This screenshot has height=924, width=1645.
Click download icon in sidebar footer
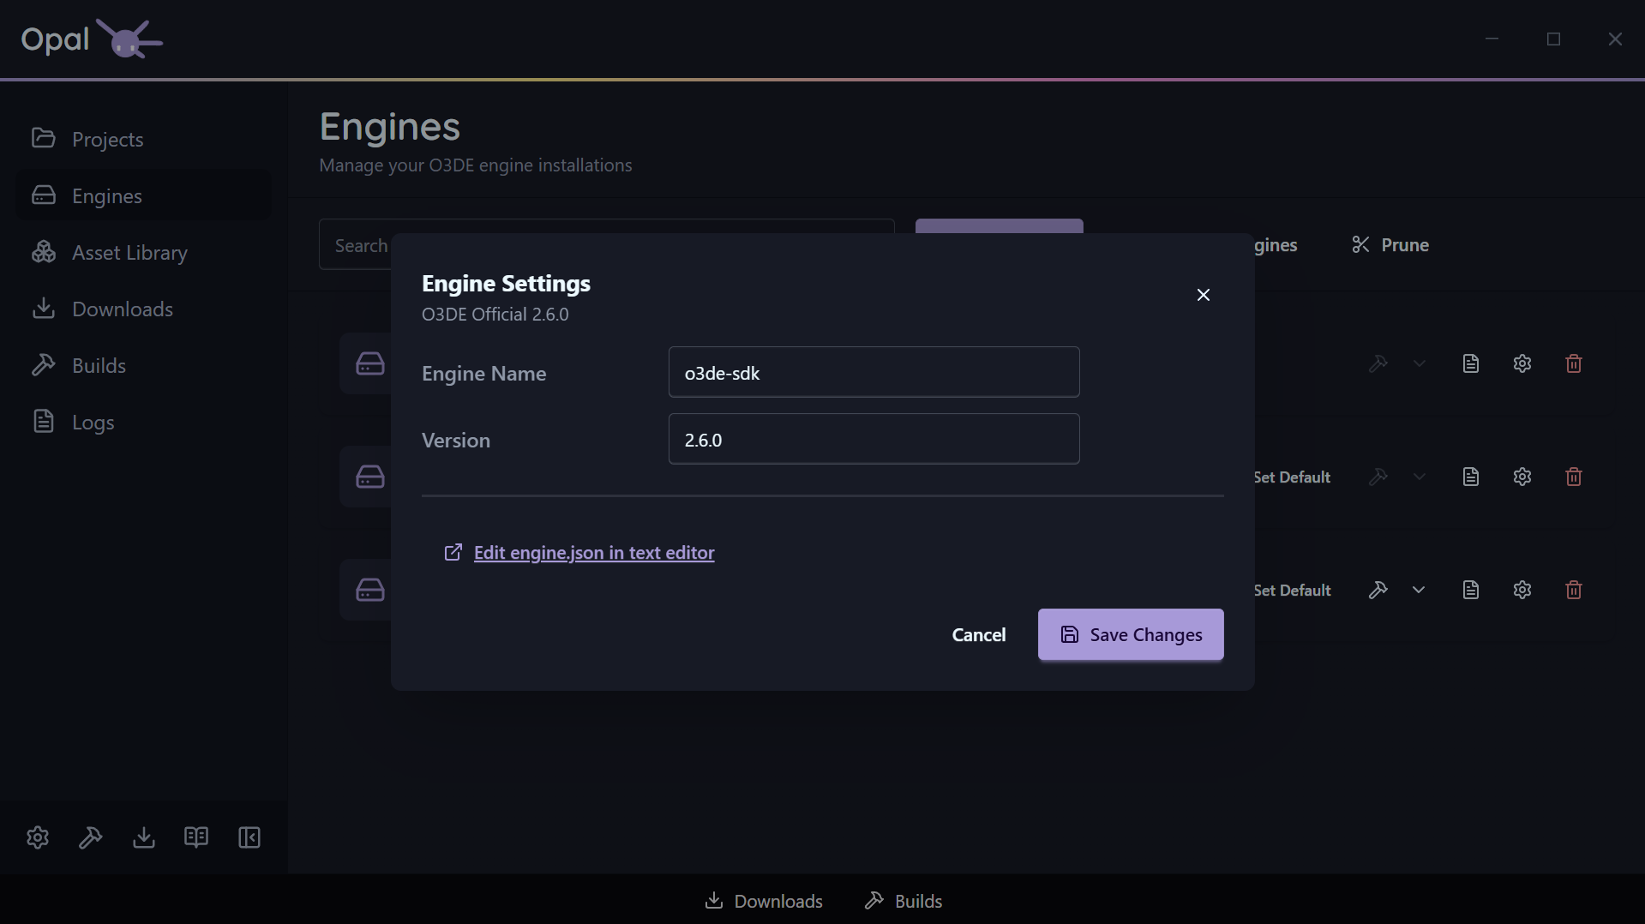(144, 837)
